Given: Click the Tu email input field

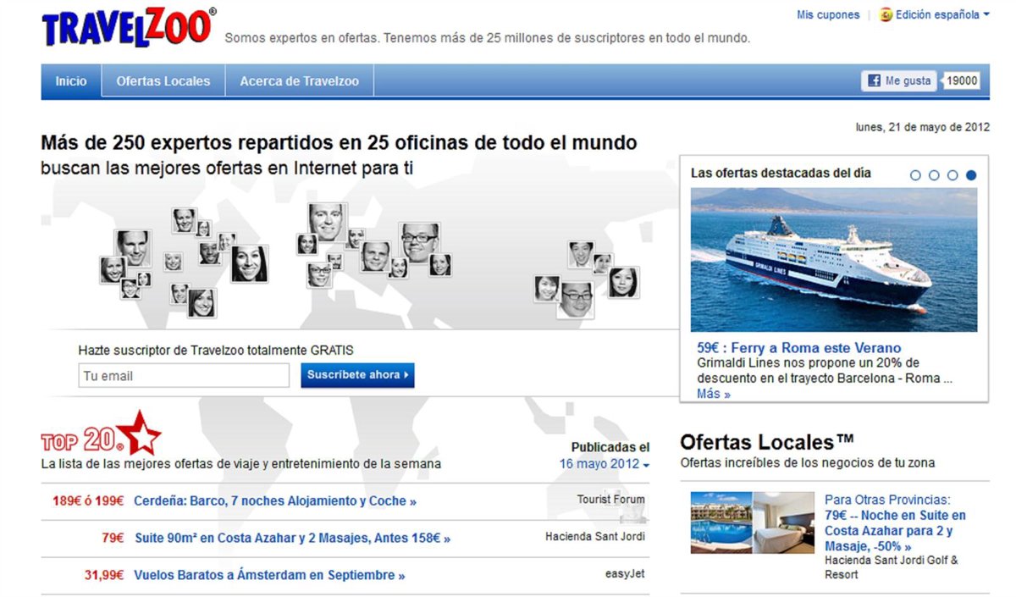Looking at the screenshot, I should point(184,376).
